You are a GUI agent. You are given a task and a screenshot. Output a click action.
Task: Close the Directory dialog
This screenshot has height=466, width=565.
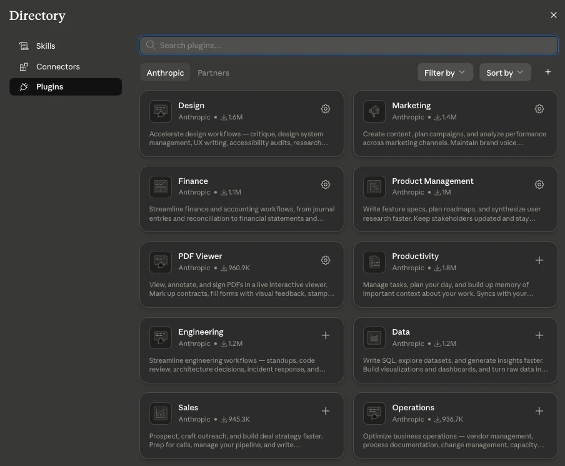(x=554, y=15)
